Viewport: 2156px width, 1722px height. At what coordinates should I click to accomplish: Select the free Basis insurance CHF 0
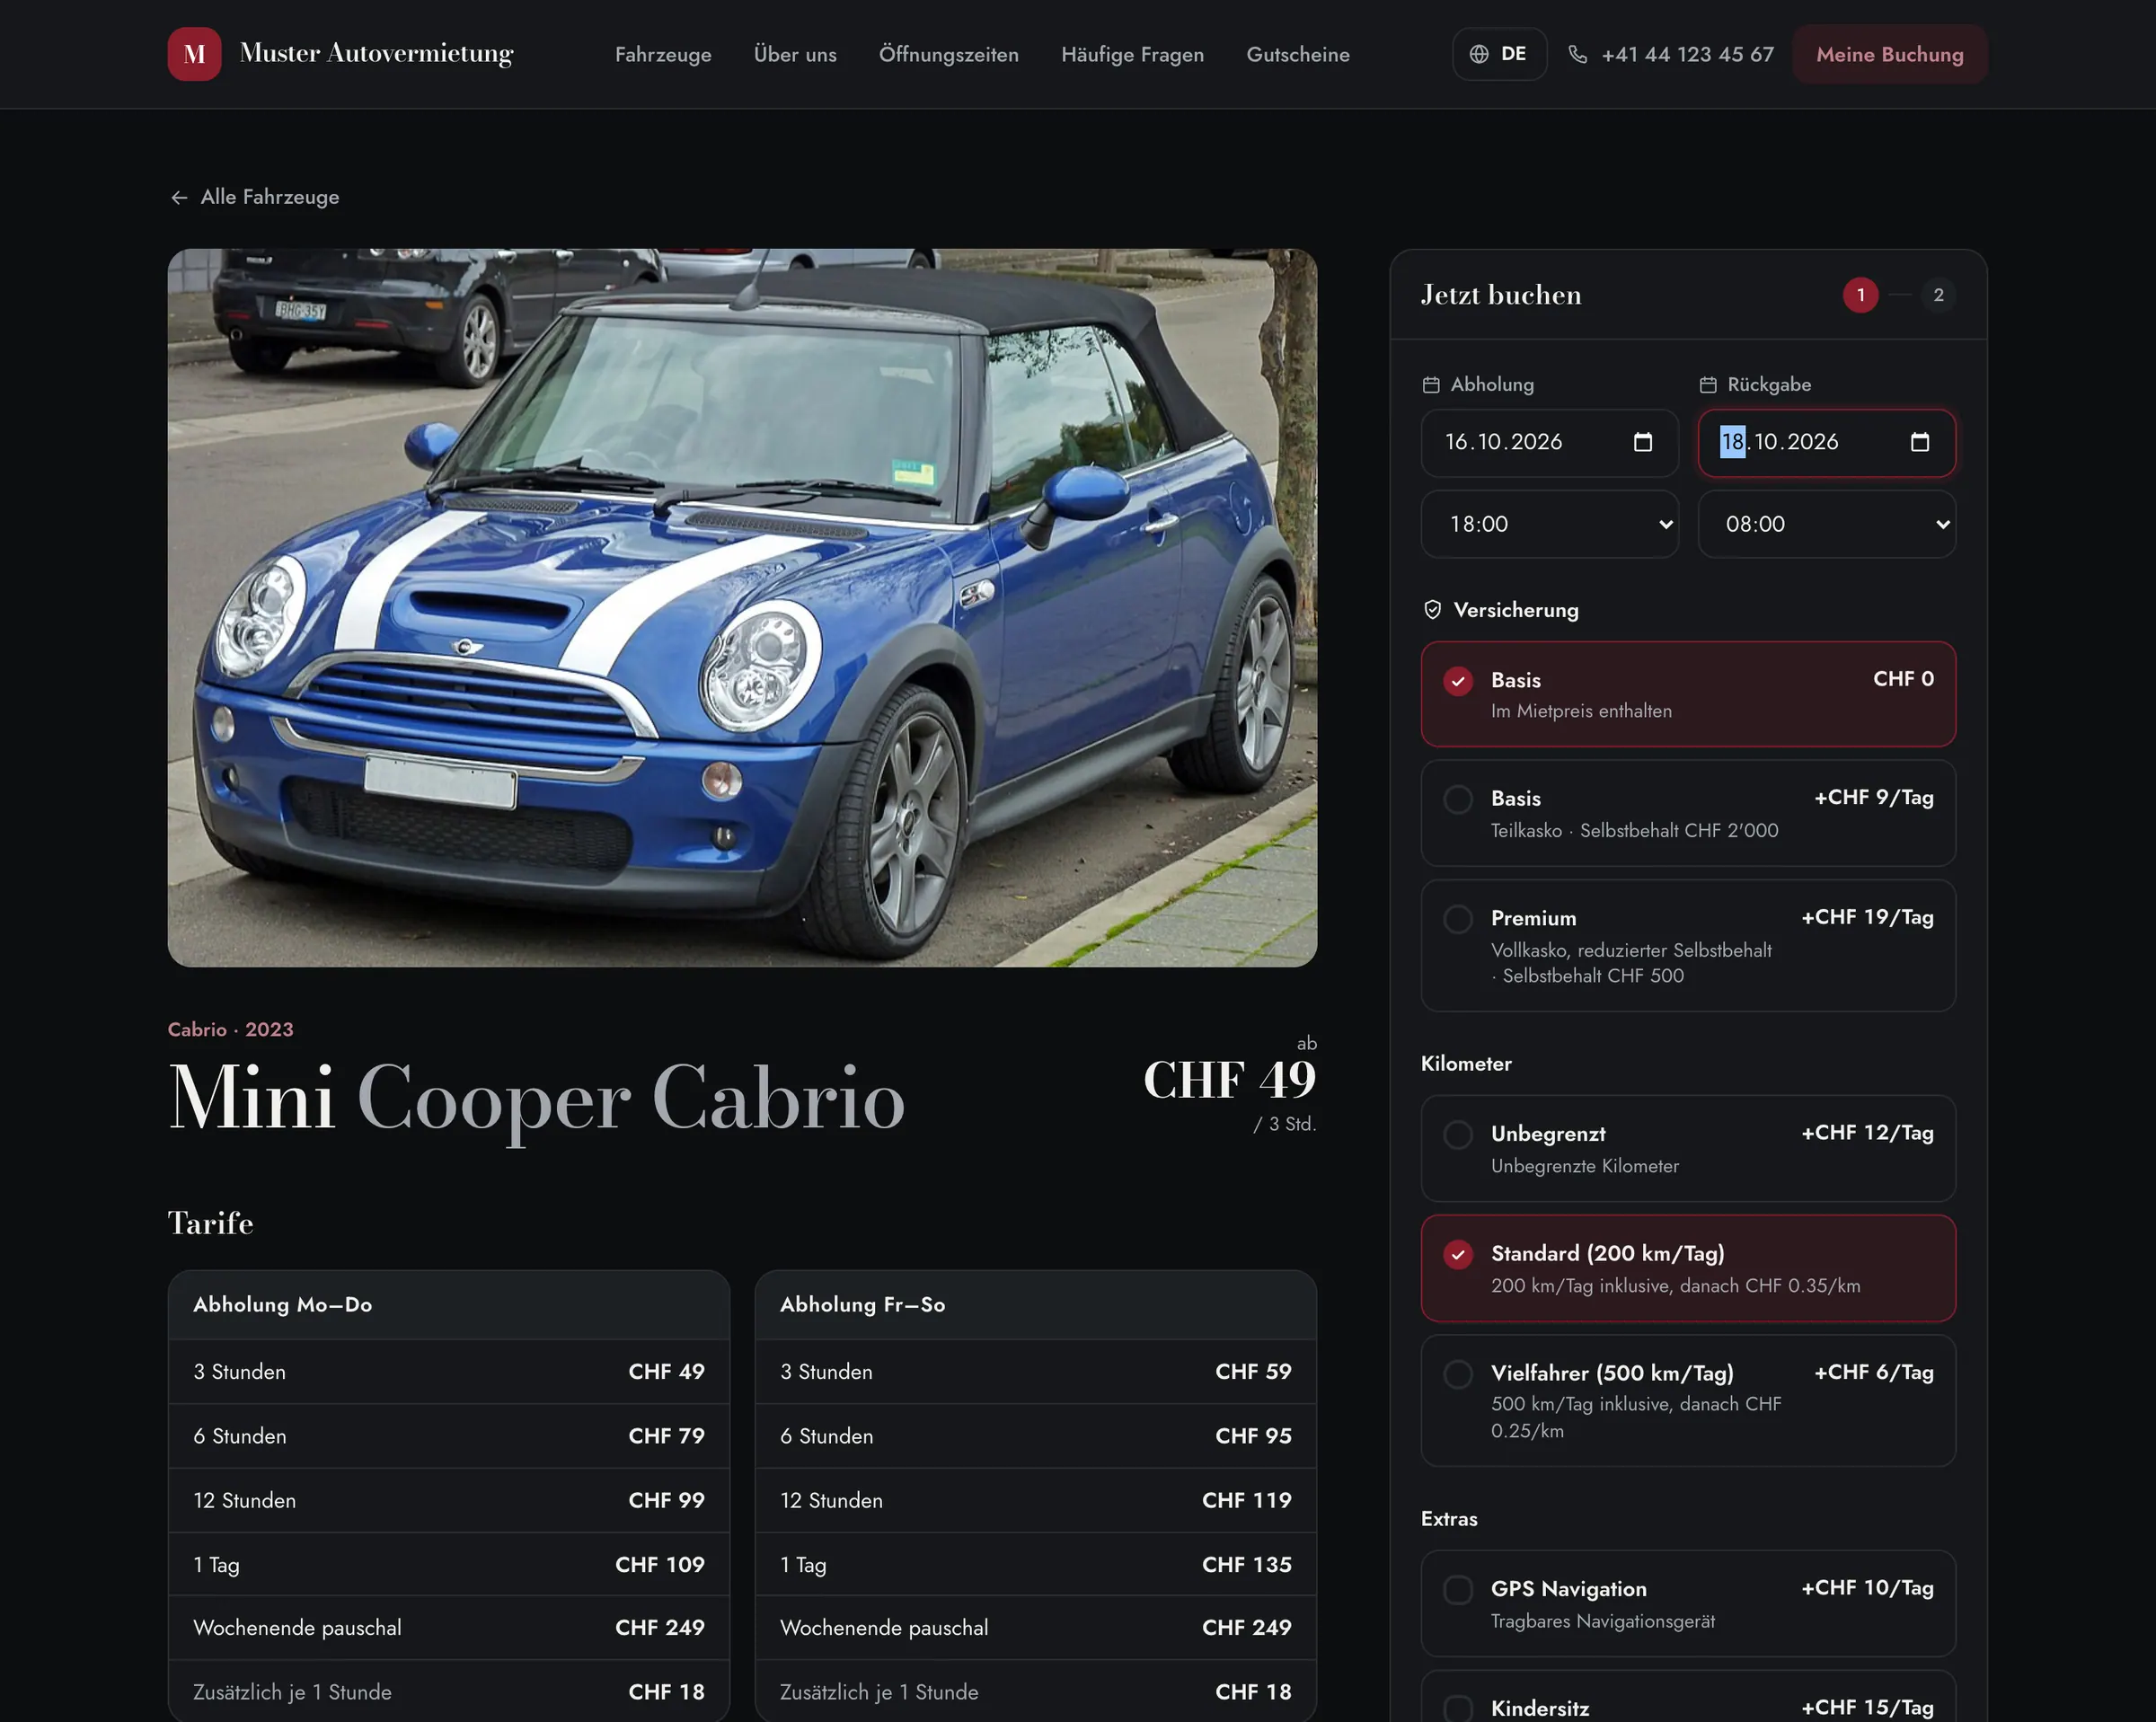pos(1688,694)
